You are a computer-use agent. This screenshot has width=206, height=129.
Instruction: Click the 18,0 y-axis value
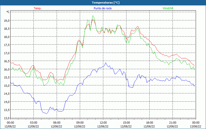pos(7,37)
